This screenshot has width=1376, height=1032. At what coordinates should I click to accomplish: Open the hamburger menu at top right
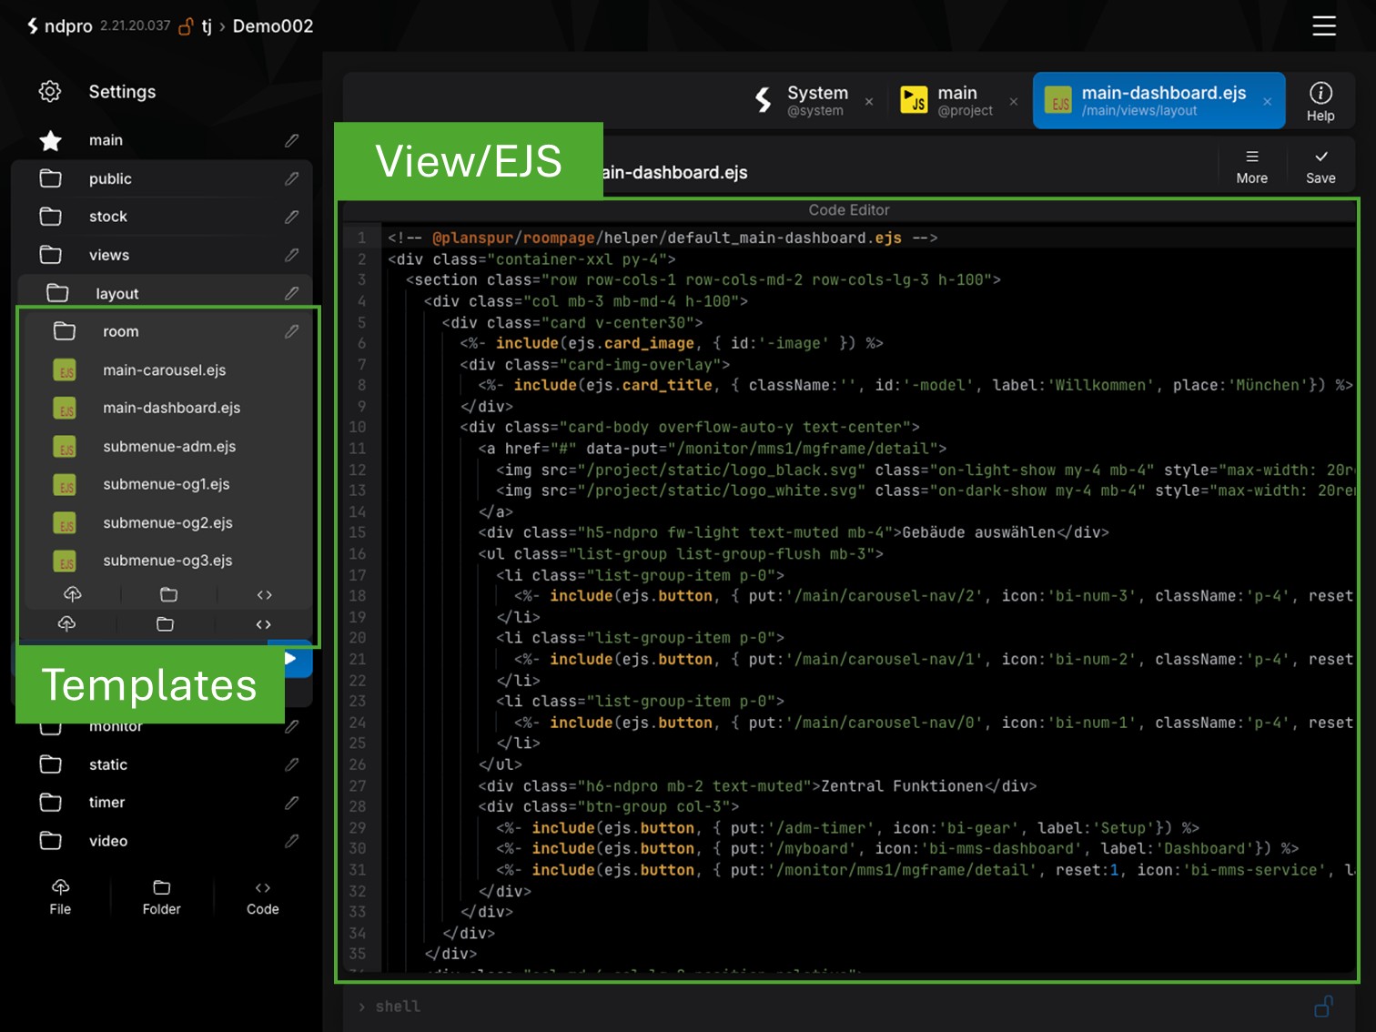coord(1324,26)
